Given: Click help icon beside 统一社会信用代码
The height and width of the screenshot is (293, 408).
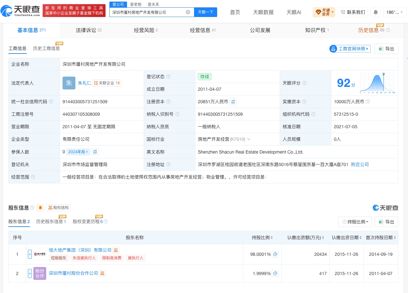Looking at the screenshot, I should [x=51, y=102].
